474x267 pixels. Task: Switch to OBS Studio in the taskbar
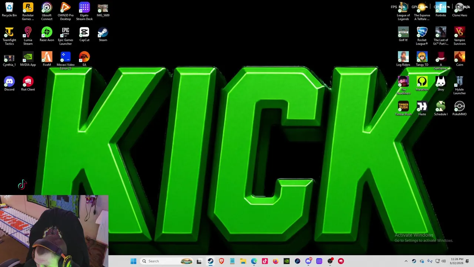pyautogui.click(x=330, y=261)
